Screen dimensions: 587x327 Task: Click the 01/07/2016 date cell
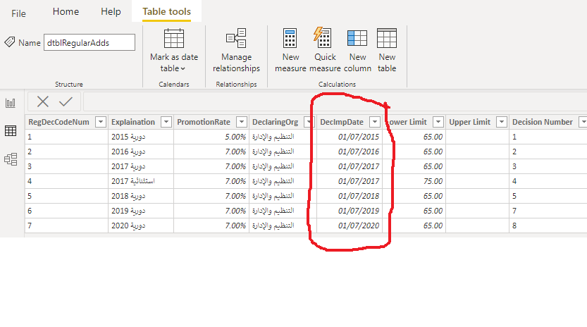[350, 152]
